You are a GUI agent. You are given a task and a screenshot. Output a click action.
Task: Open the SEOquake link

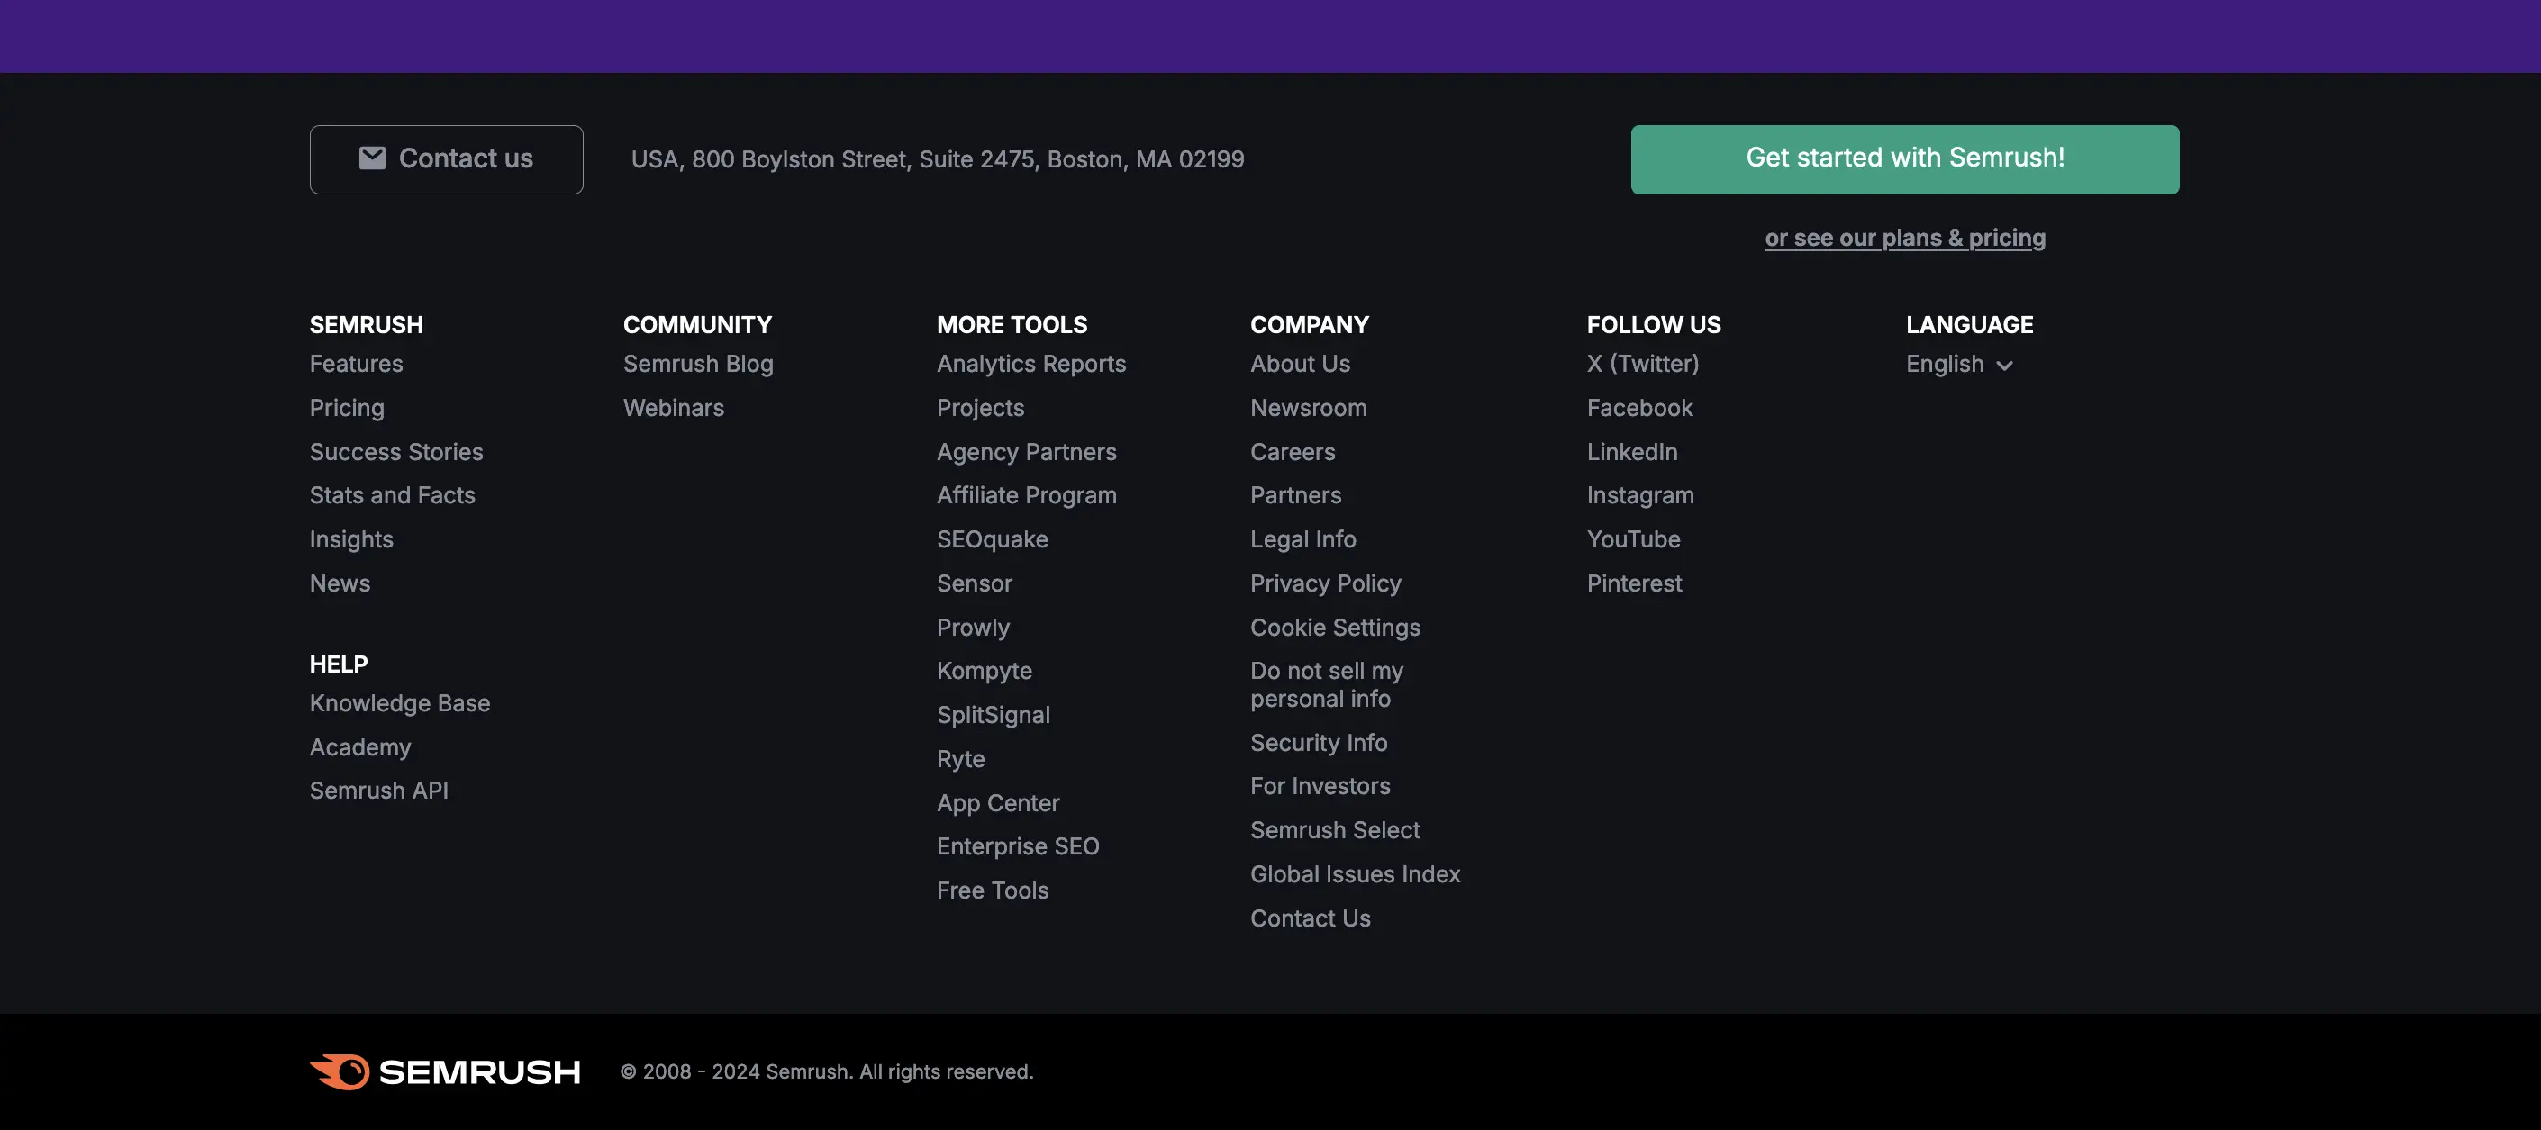click(993, 539)
